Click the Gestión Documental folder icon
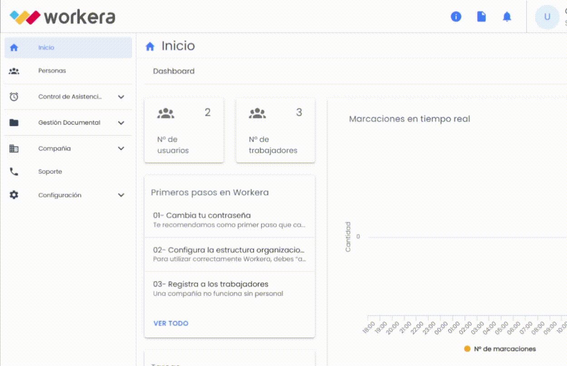The width and height of the screenshot is (567, 366). 14,122
